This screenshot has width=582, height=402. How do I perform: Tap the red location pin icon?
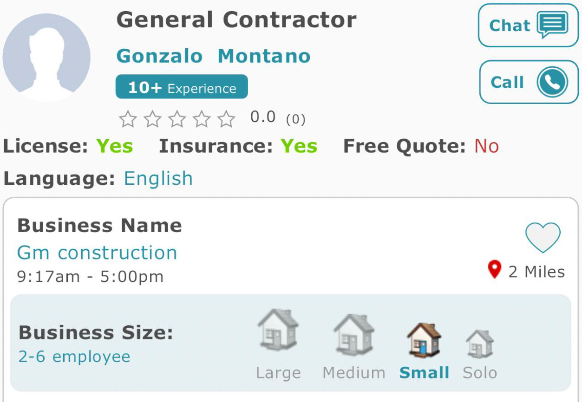[x=494, y=270]
